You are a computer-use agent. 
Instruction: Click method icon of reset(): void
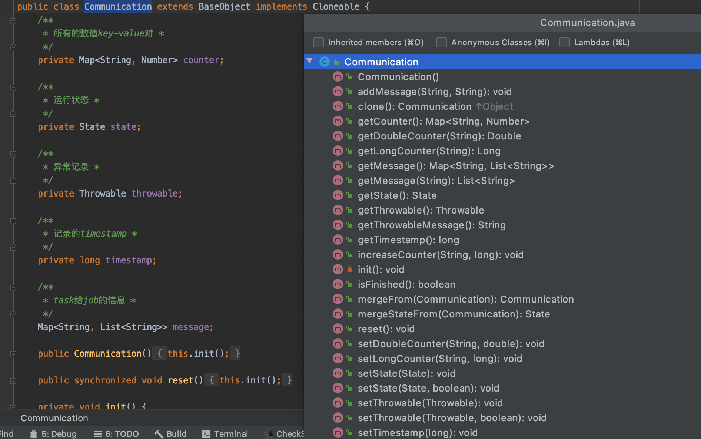[338, 329]
